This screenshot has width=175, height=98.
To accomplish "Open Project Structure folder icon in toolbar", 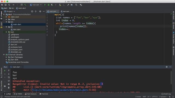I will (72, 5).
